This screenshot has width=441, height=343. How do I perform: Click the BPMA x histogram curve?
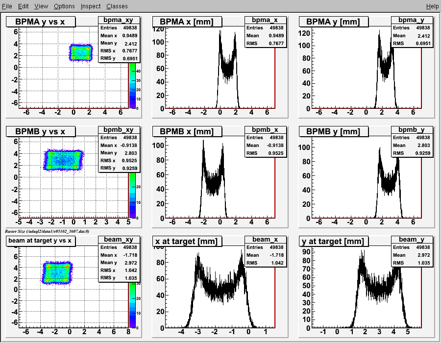coord(228,70)
